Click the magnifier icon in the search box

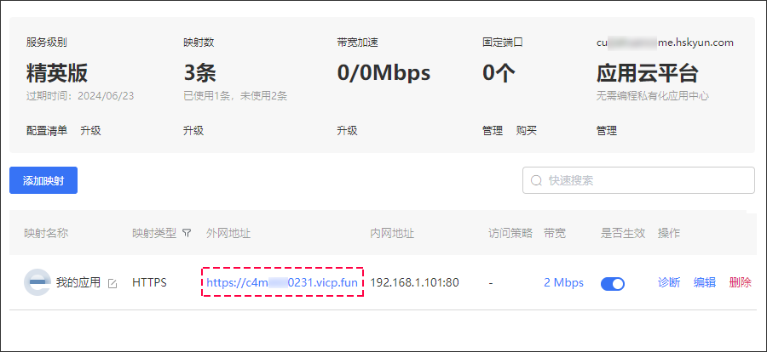click(x=536, y=180)
